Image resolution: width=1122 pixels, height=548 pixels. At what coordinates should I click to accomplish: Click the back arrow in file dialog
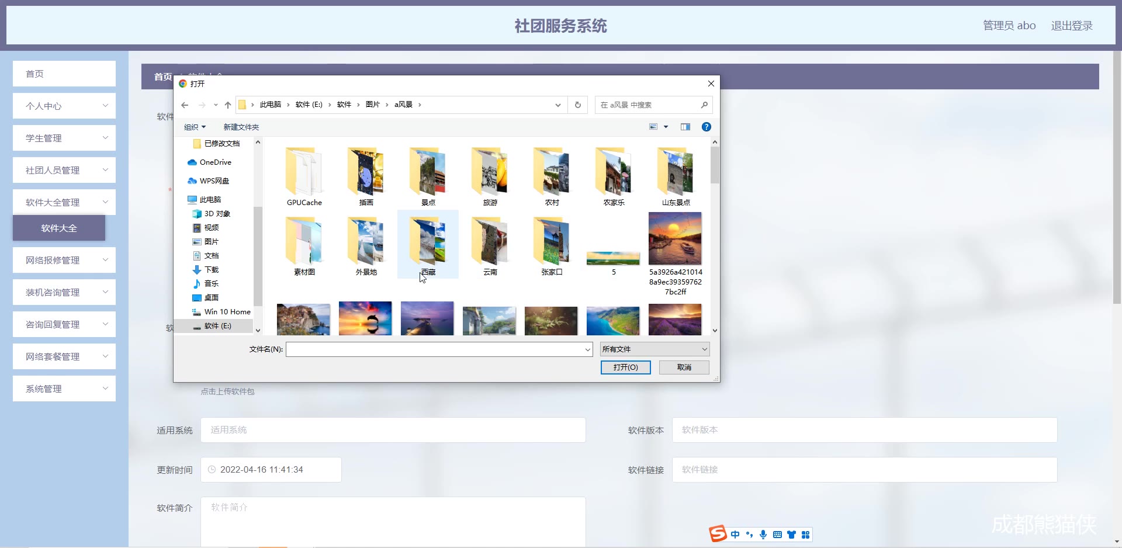click(x=185, y=105)
